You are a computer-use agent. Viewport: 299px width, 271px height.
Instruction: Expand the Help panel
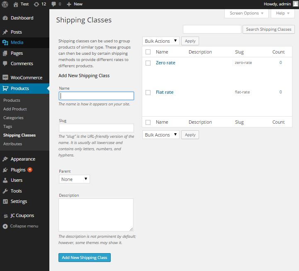point(282,13)
